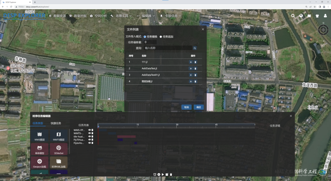Expand the 专题信息 dropdown menu

tap(171, 16)
